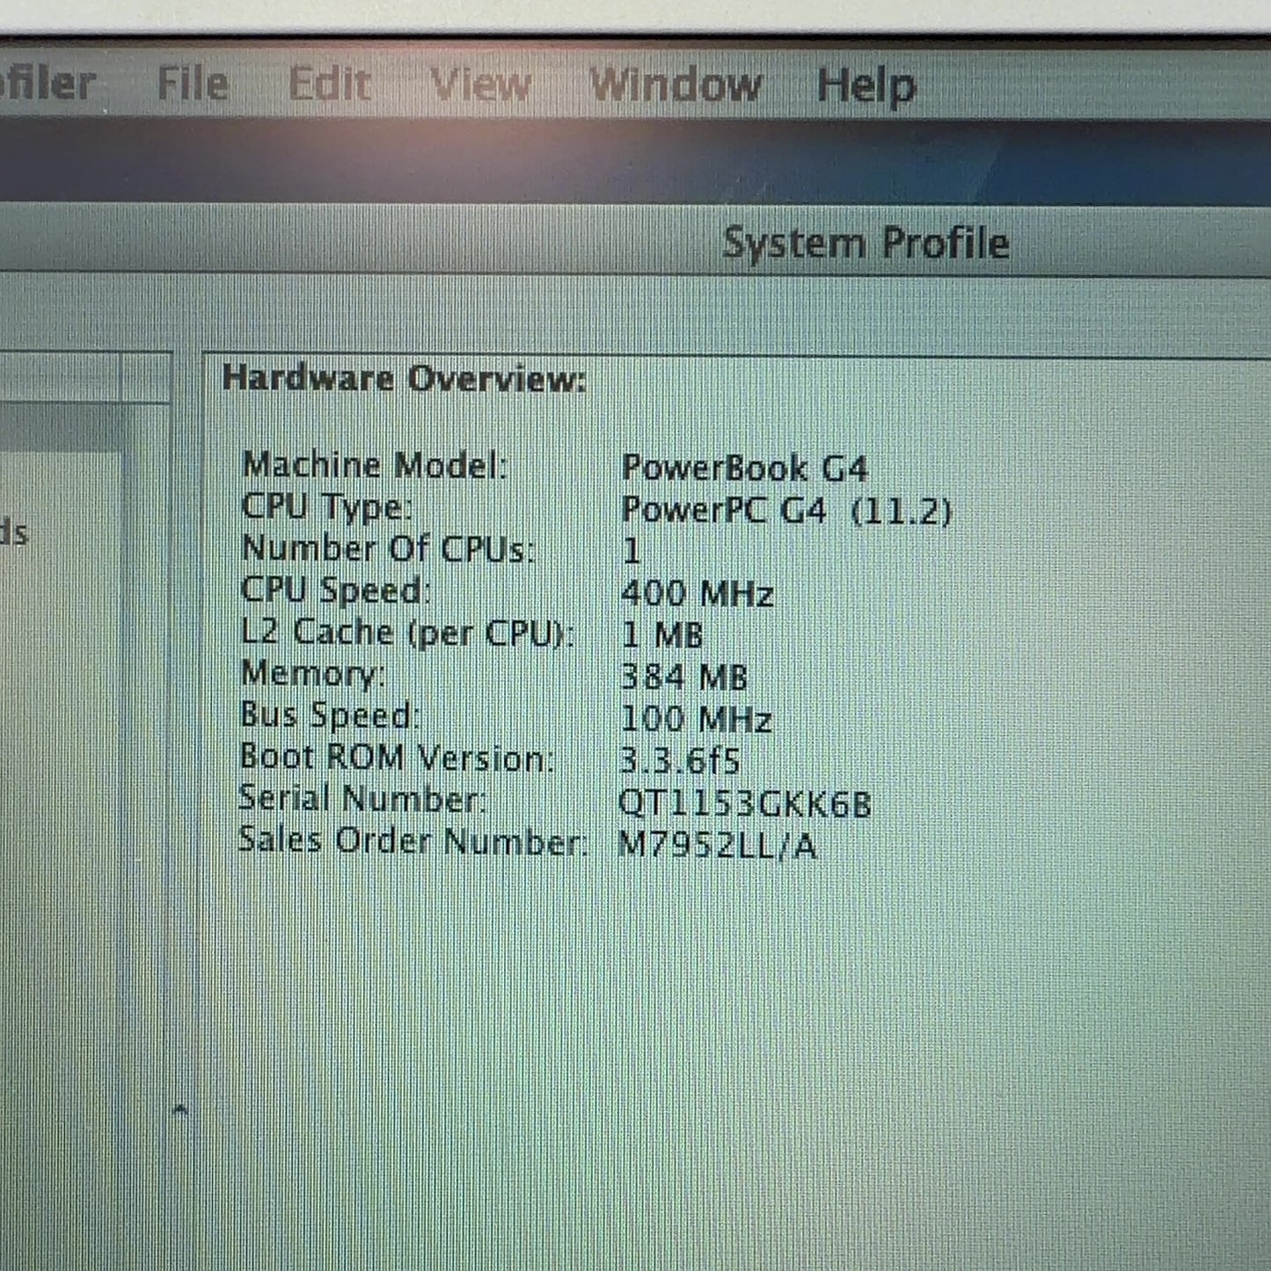Select the PowerBook G4 value
The width and height of the screenshot is (1271, 1271).
pyautogui.click(x=744, y=467)
